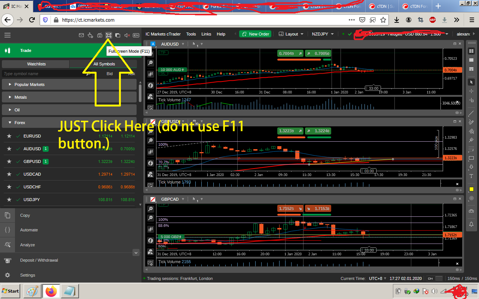Click AUDUSD buy button 0.70050

[318, 54]
